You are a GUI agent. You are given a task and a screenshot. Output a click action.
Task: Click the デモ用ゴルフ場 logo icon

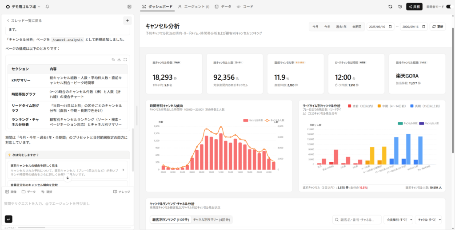[x=8, y=6]
